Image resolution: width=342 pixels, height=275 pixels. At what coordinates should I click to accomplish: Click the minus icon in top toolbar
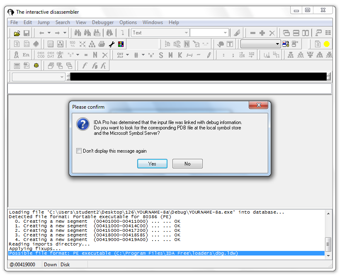253,33
